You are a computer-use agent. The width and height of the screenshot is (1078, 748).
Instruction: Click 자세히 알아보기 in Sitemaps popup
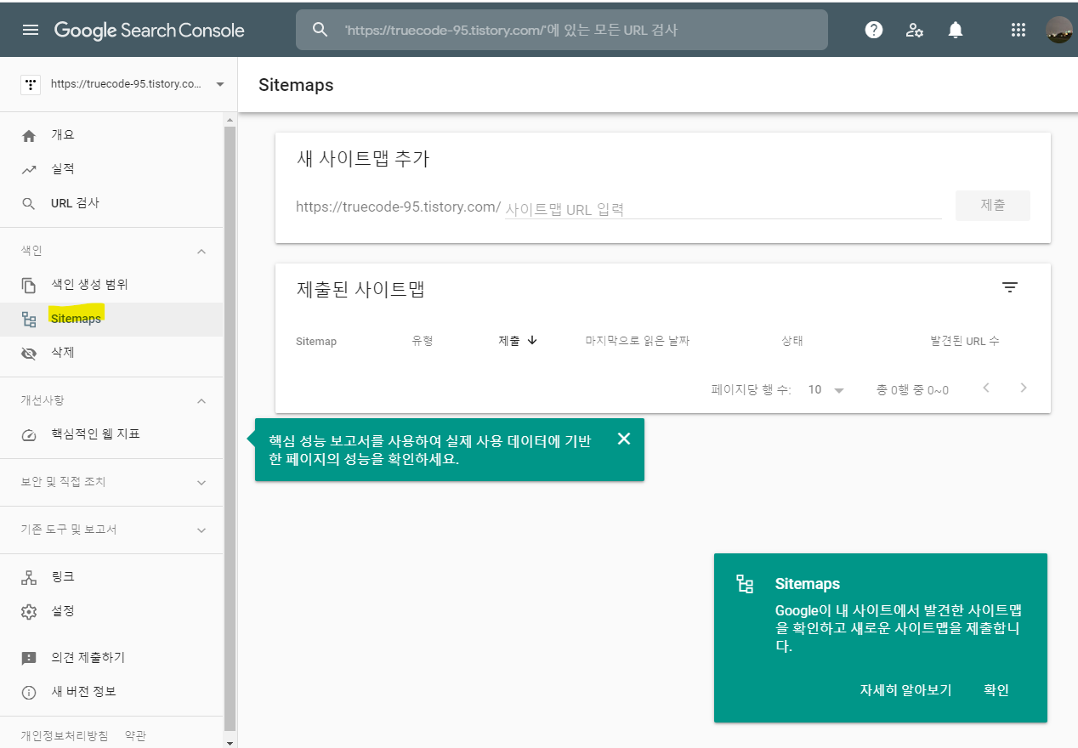[905, 690]
